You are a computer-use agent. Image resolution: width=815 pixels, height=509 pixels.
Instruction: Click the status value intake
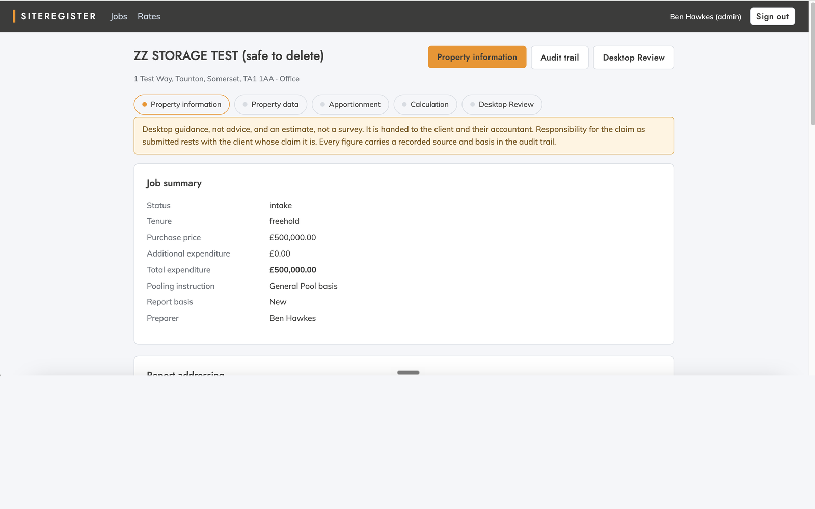[281, 205]
